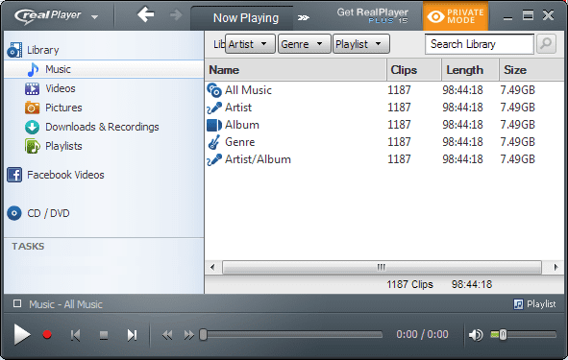
Task: Open the Artist dropdown filter
Action: (x=250, y=44)
